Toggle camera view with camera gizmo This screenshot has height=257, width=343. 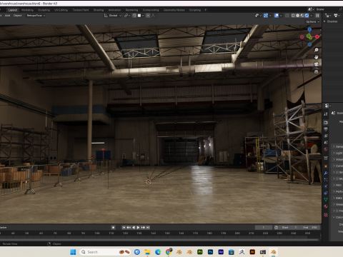click(x=316, y=64)
